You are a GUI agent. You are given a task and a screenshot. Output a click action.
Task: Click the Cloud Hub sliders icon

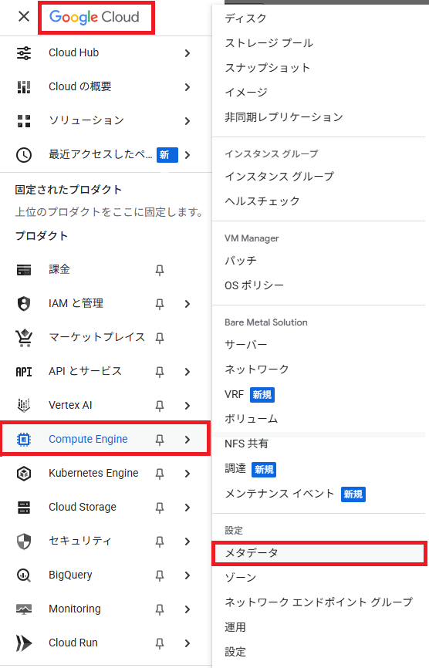24,52
